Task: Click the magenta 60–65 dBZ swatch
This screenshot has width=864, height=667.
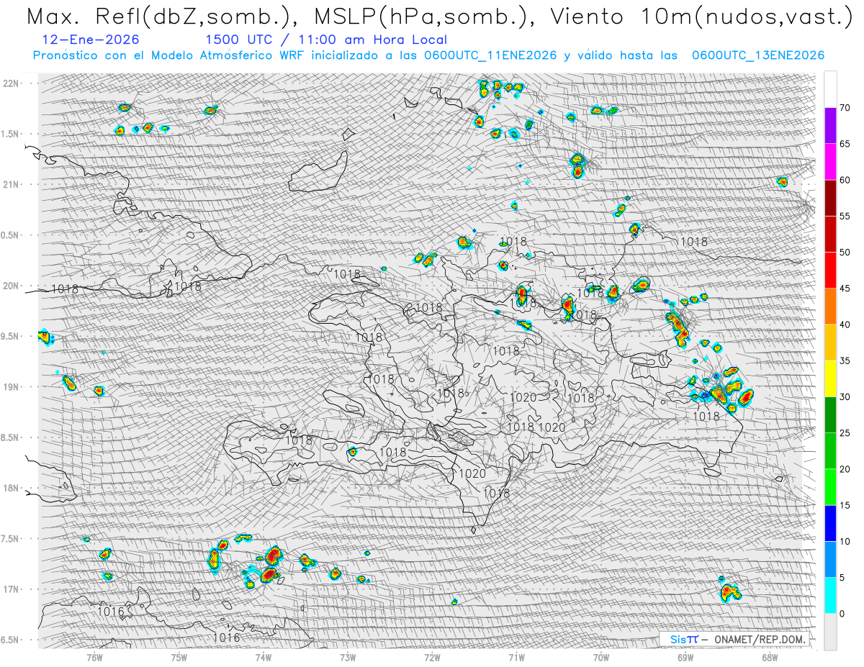Action: pyautogui.click(x=830, y=162)
